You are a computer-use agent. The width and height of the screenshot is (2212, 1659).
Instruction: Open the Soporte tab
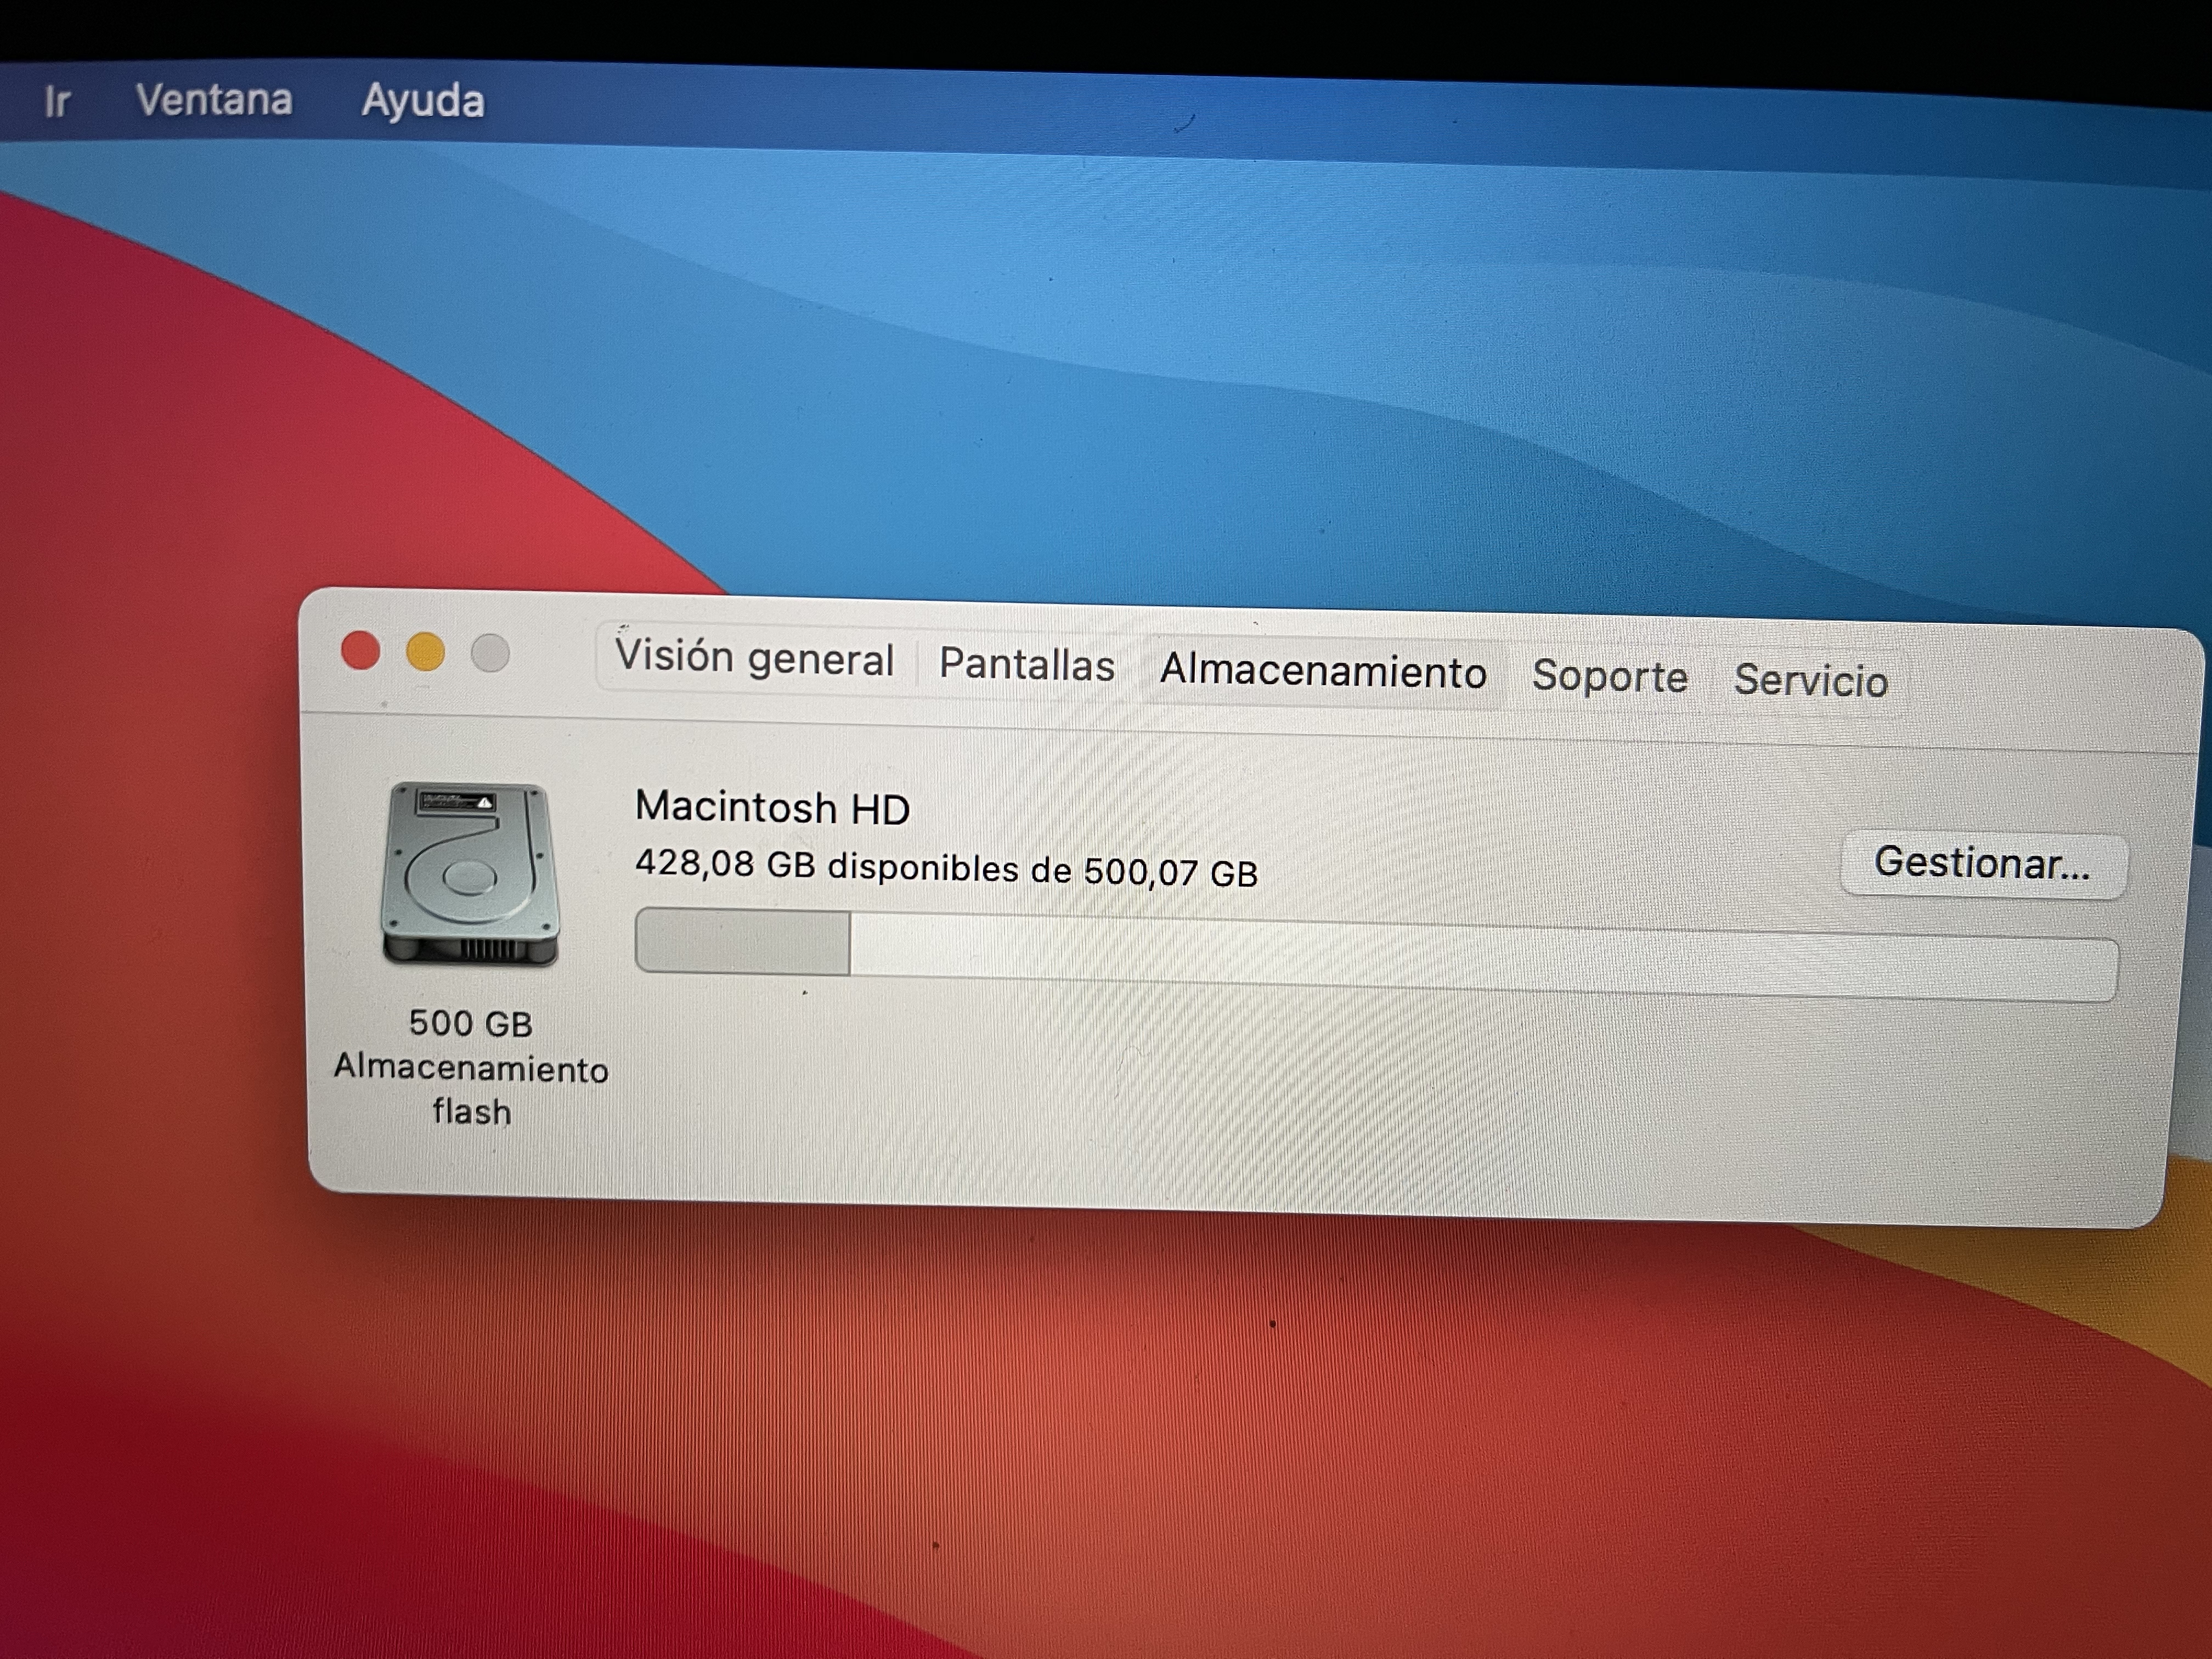tap(1610, 677)
